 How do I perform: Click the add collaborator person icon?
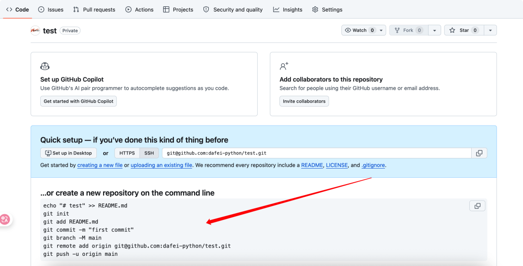coord(284,66)
